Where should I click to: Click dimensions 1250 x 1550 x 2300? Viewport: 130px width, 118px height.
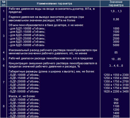click(x=116, y=75)
